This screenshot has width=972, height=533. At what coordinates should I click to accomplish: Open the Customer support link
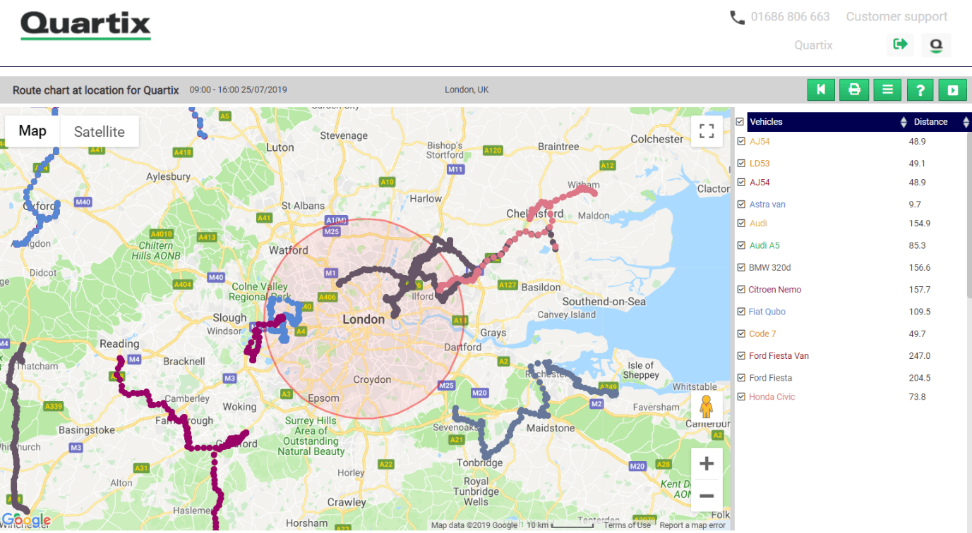click(896, 16)
